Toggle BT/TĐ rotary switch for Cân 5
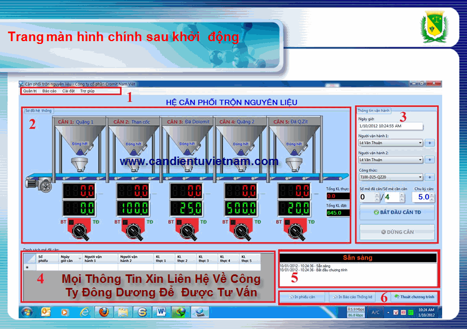 (x=295, y=229)
